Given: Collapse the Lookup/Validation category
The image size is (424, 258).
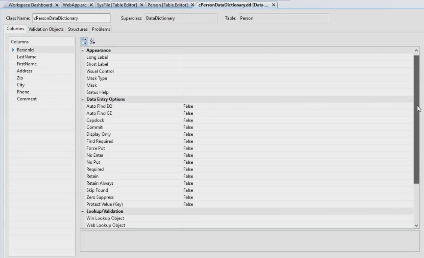Looking at the screenshot, I should point(83,211).
